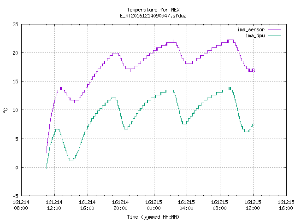Click the ima_dpu legend label
The image size is (295, 221).
click(x=255, y=35)
